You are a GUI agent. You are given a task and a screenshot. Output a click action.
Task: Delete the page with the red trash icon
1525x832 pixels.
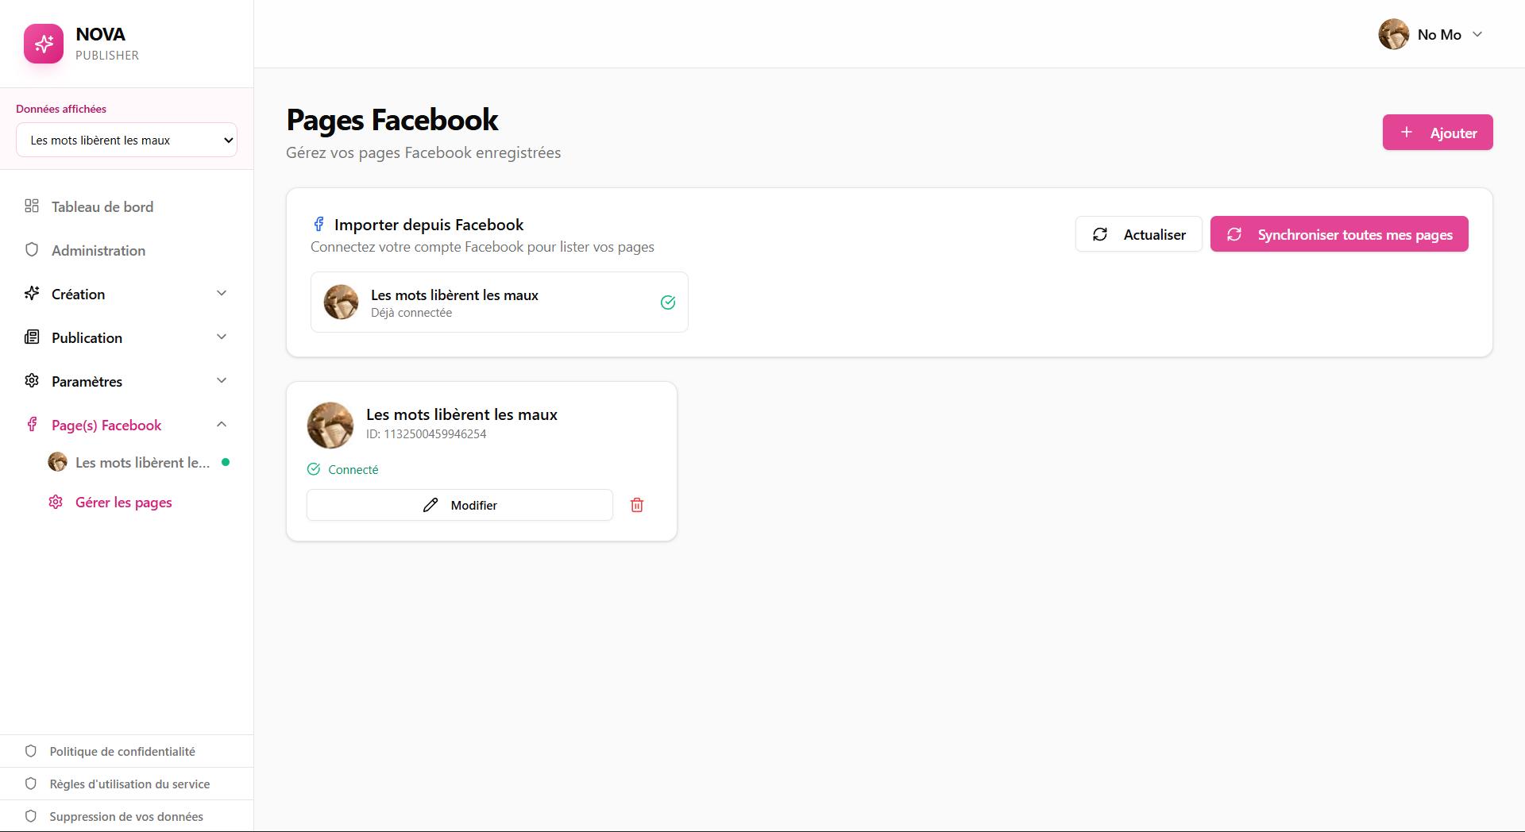pyautogui.click(x=637, y=505)
